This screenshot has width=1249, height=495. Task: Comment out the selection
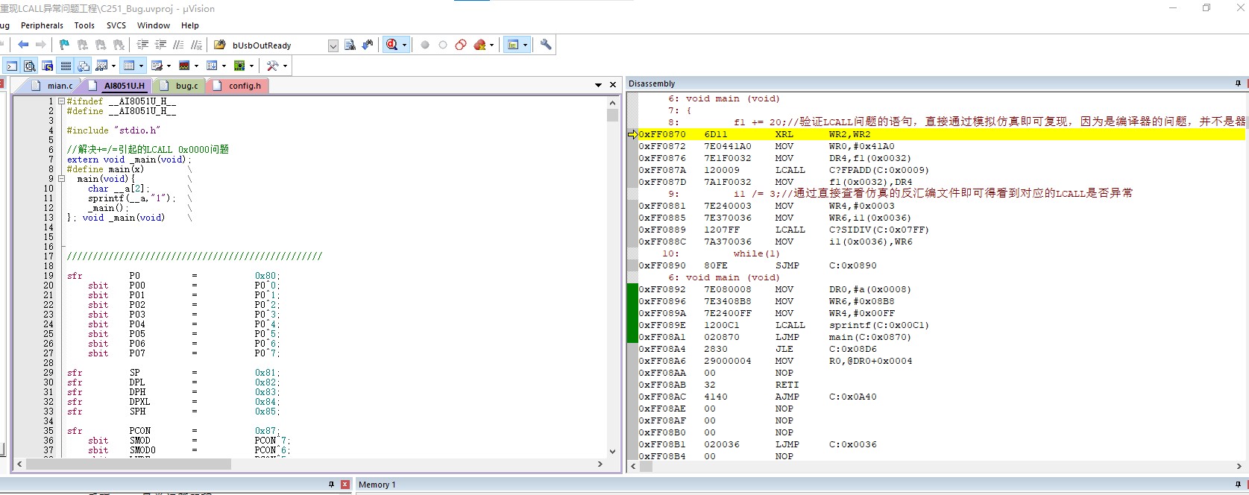tap(178, 45)
